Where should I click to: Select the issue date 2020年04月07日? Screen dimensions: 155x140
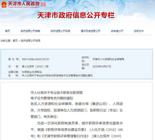coord(102,66)
